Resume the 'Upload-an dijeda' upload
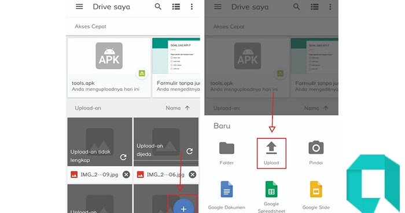This screenshot has height=213, width=405. pos(190,151)
